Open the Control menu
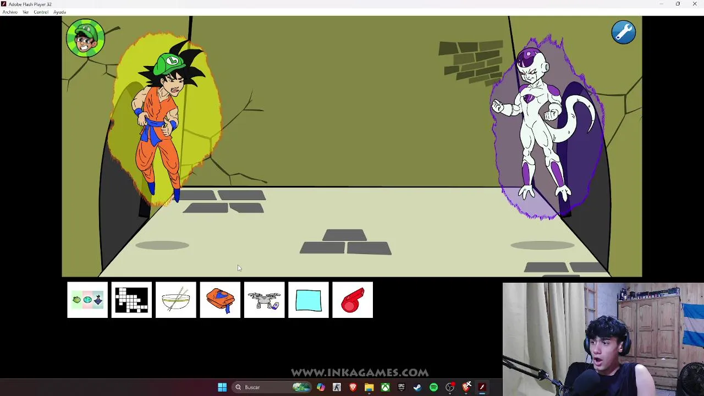Image resolution: width=704 pixels, height=396 pixels. click(x=41, y=12)
